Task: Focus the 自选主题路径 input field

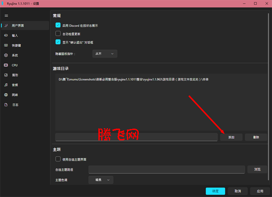Action: pos(166,169)
